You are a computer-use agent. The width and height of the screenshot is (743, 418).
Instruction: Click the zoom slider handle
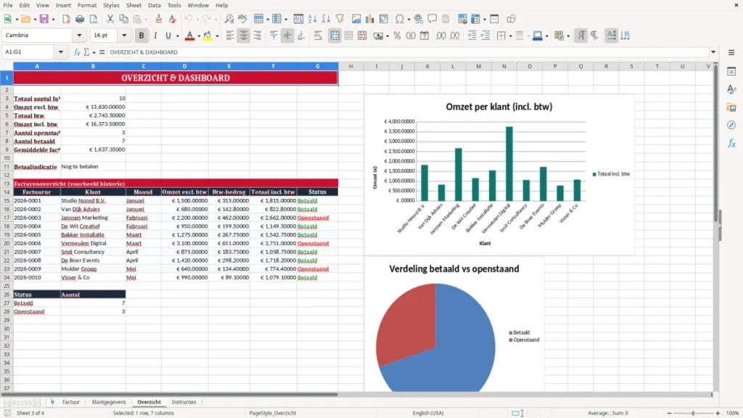click(693, 413)
